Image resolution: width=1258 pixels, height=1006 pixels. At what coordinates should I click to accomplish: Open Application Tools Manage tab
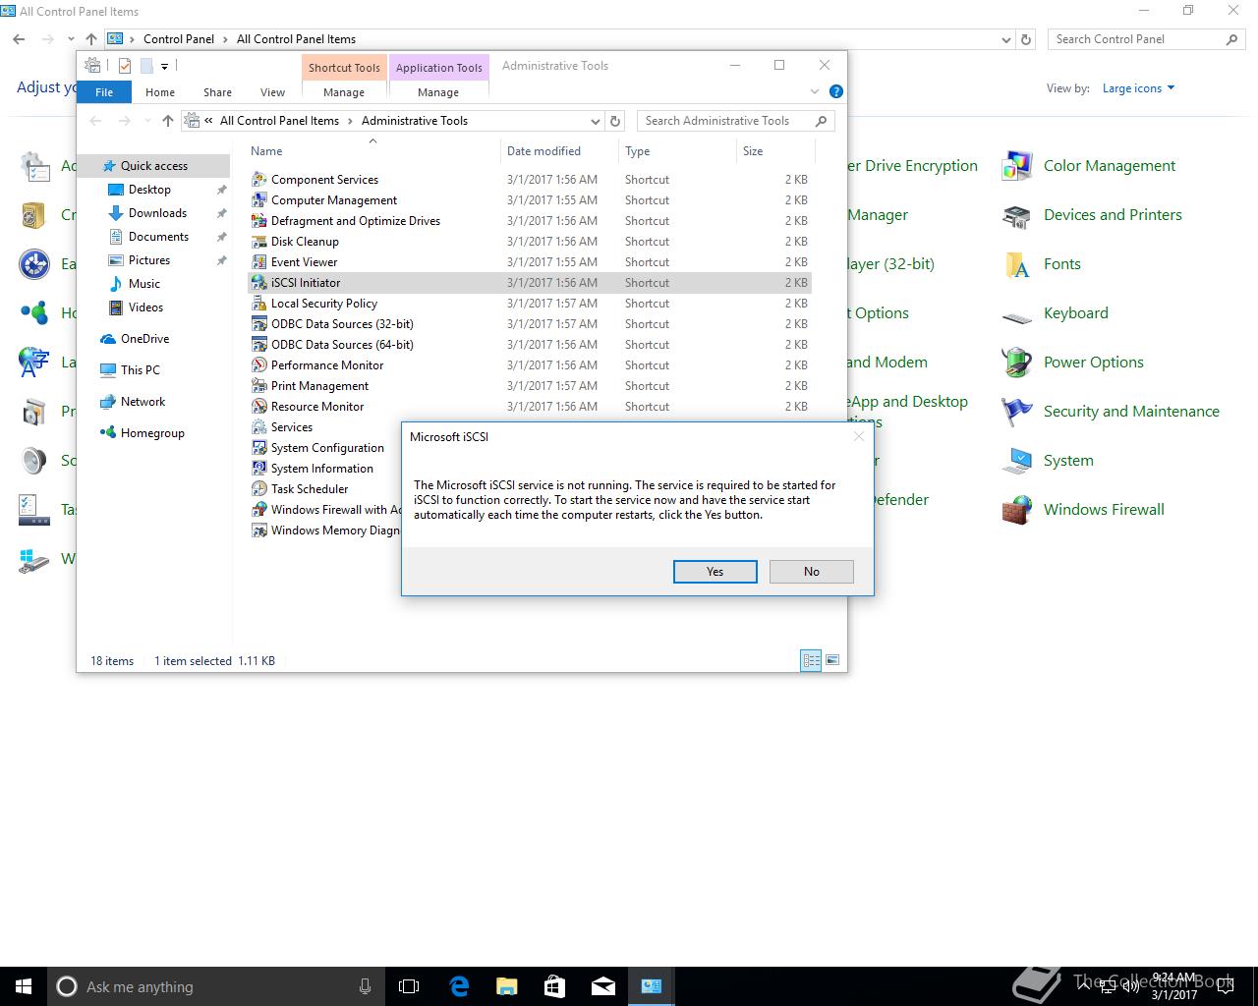click(x=438, y=92)
